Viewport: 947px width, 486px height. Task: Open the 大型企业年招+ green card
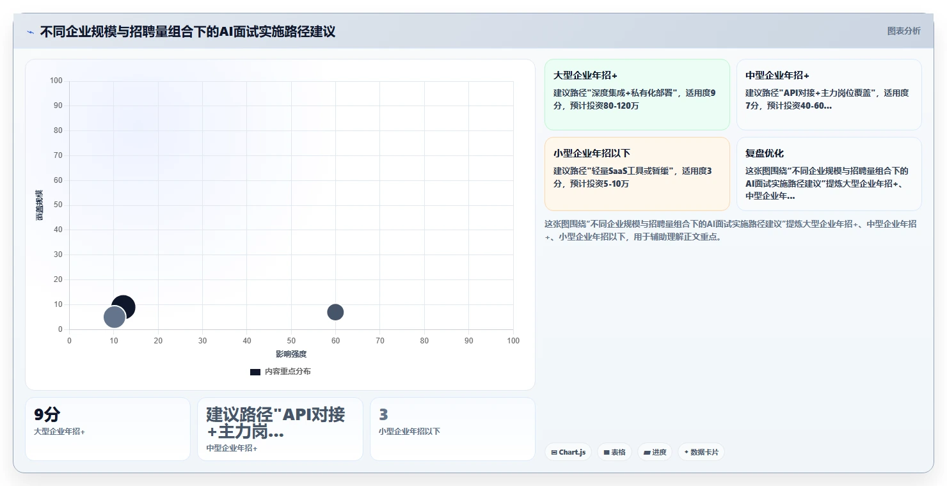click(637, 95)
